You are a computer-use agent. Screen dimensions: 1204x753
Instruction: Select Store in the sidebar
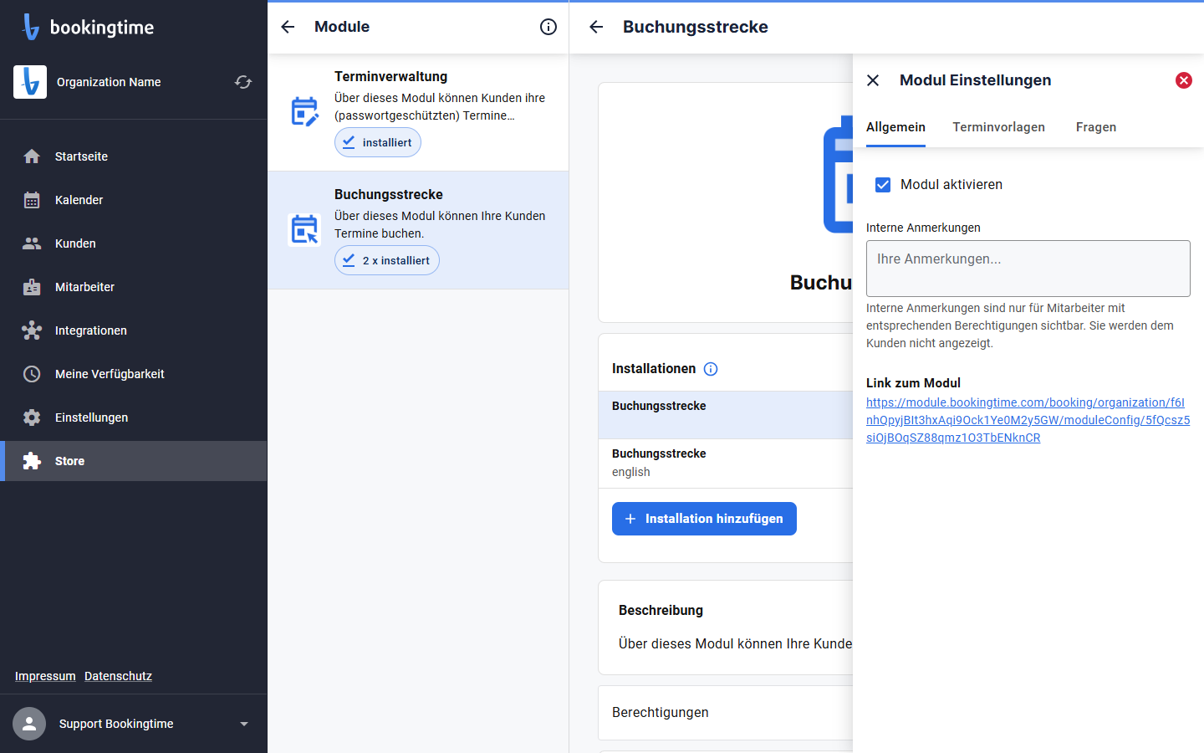click(x=134, y=461)
